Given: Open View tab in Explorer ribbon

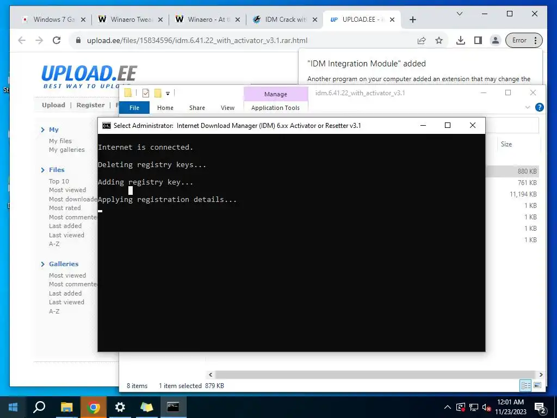Looking at the screenshot, I should tap(228, 108).
